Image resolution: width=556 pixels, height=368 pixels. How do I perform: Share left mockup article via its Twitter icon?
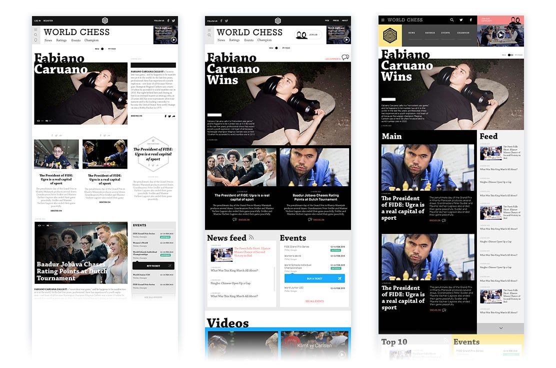(169, 116)
